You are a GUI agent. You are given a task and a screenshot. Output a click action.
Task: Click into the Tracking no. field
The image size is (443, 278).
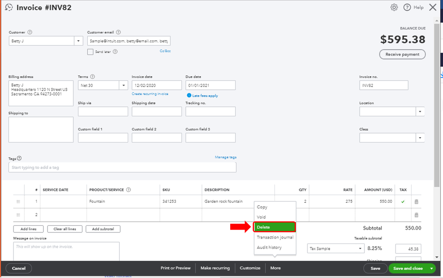tap(210, 112)
